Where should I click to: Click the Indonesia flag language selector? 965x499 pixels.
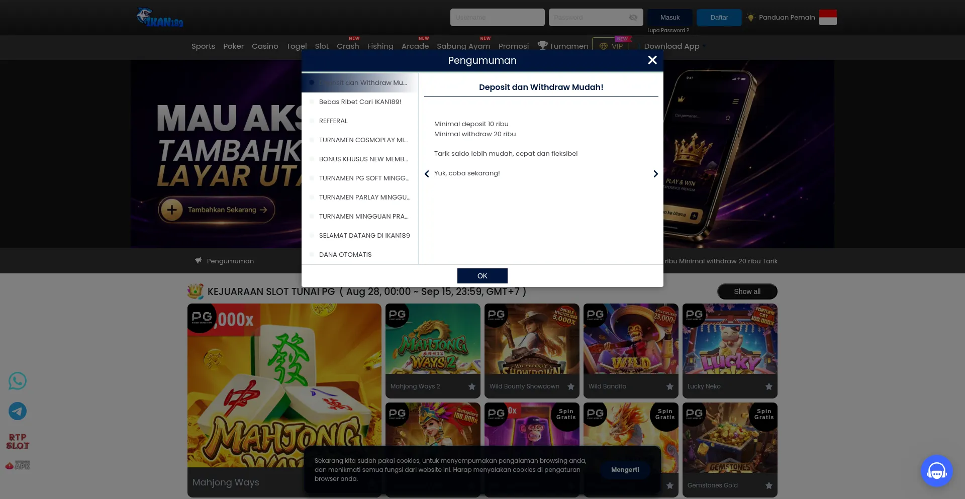coord(828,18)
